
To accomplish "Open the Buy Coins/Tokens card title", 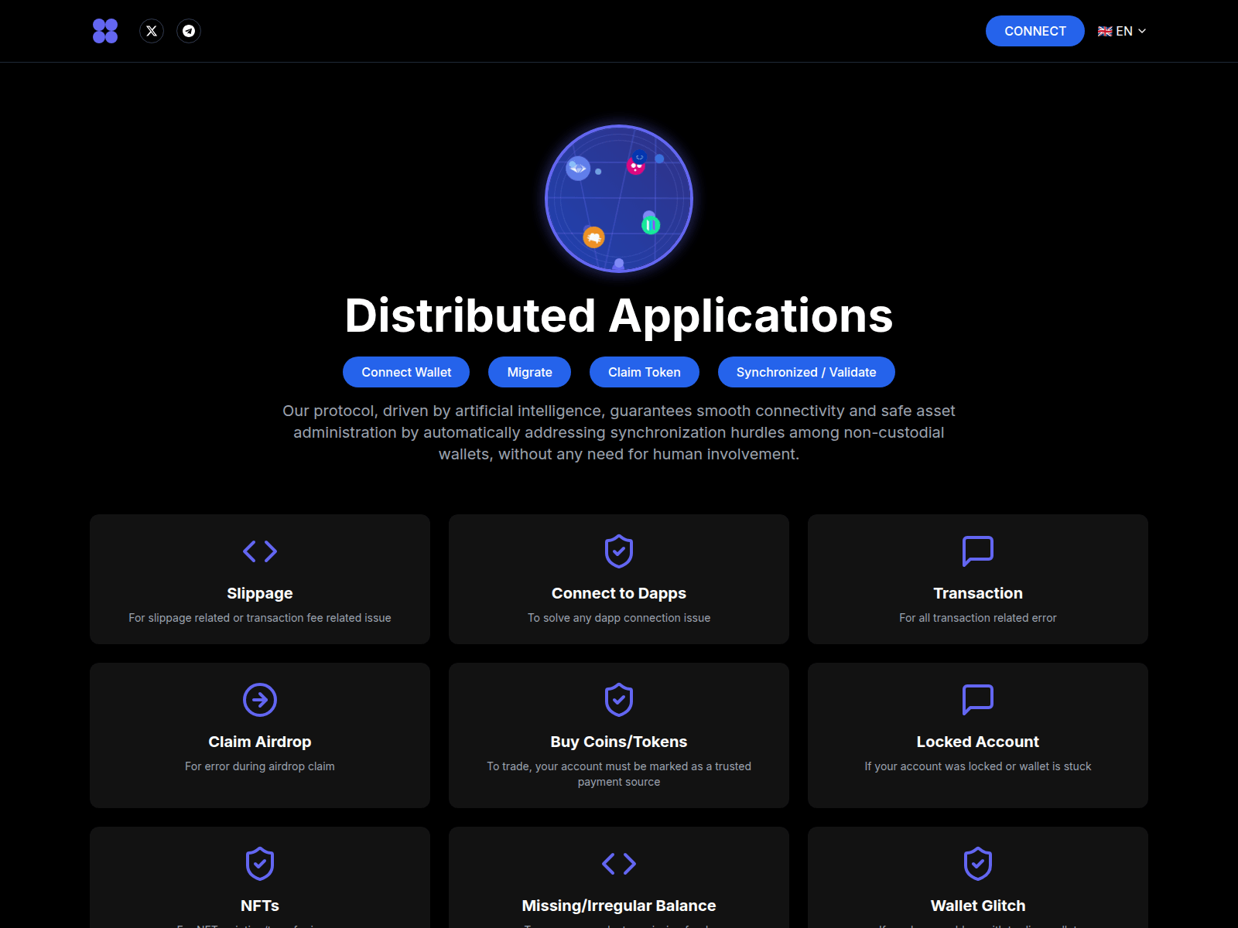I will pos(619,742).
